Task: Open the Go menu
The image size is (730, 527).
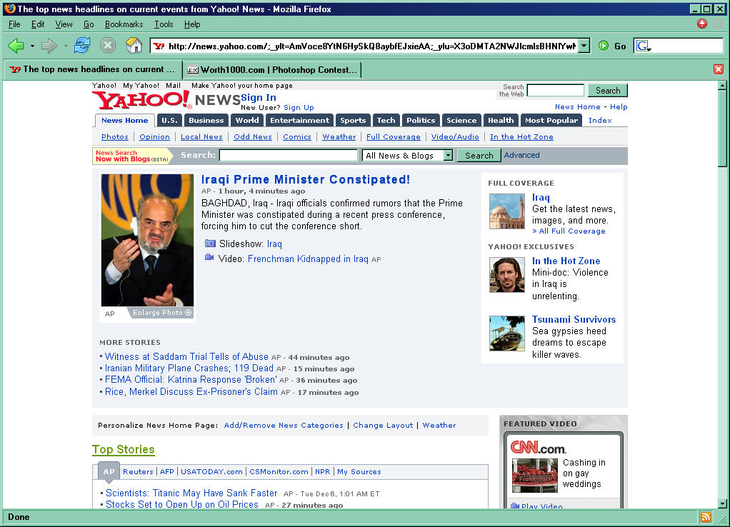Action: 89,24
